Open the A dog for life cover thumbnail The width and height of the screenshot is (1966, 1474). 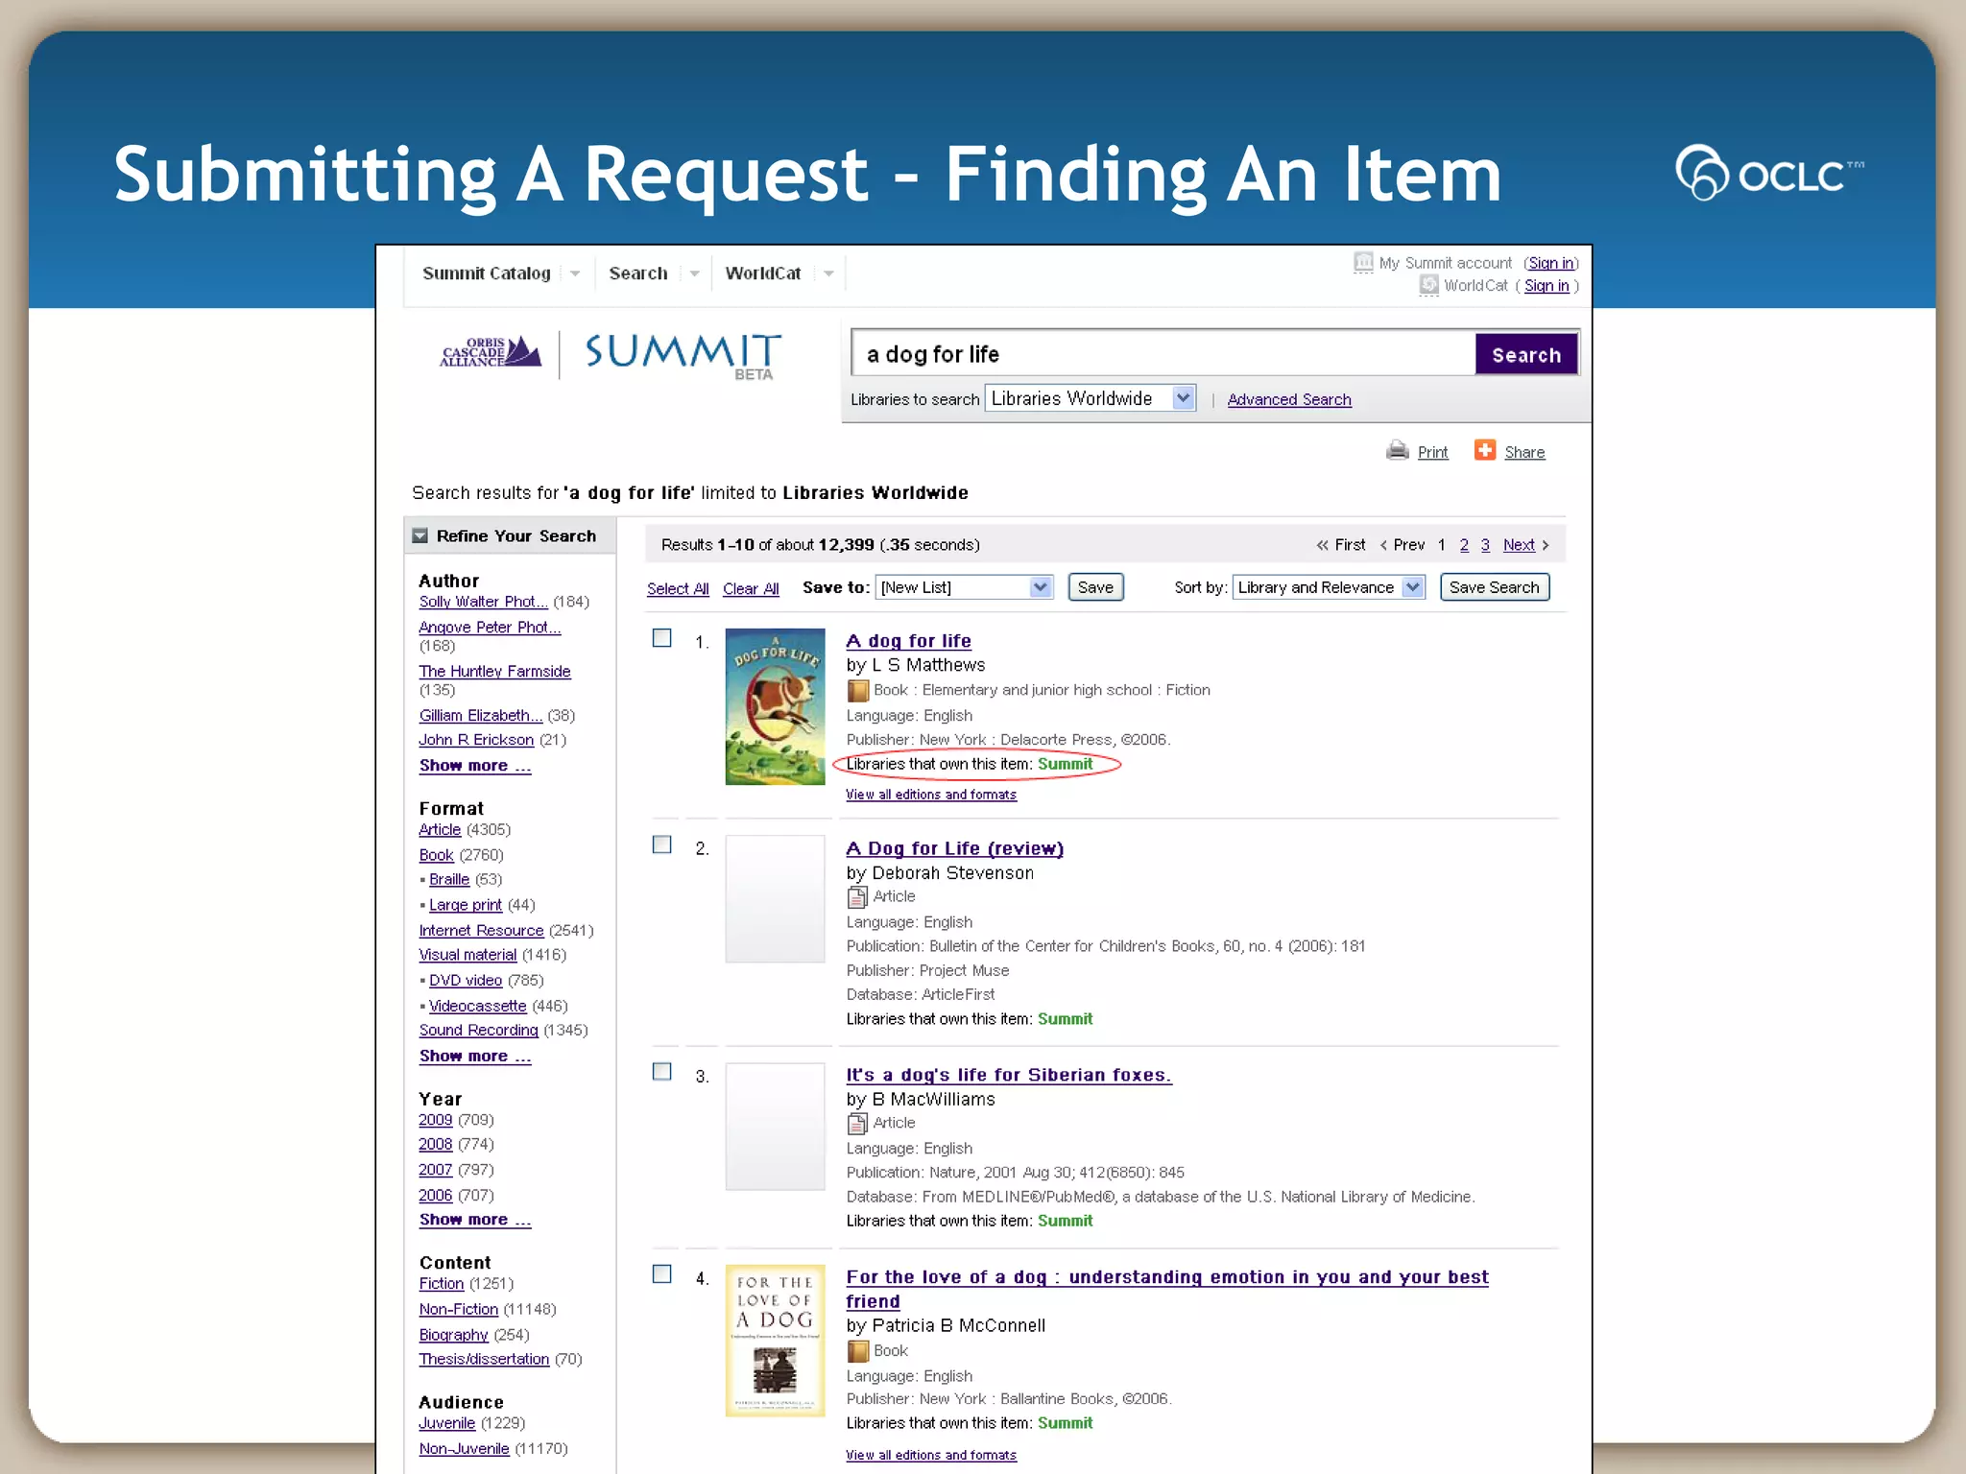click(x=775, y=706)
